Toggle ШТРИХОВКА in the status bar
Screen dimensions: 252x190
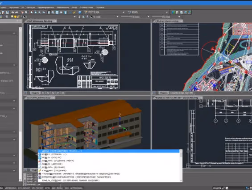76,188
